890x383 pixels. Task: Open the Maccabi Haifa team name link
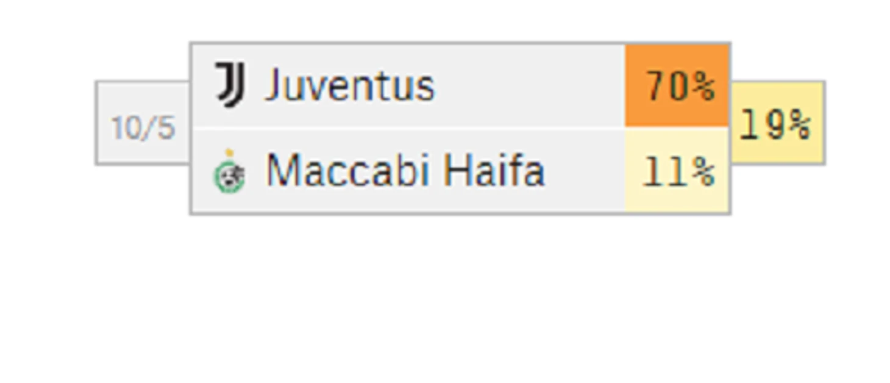(405, 171)
